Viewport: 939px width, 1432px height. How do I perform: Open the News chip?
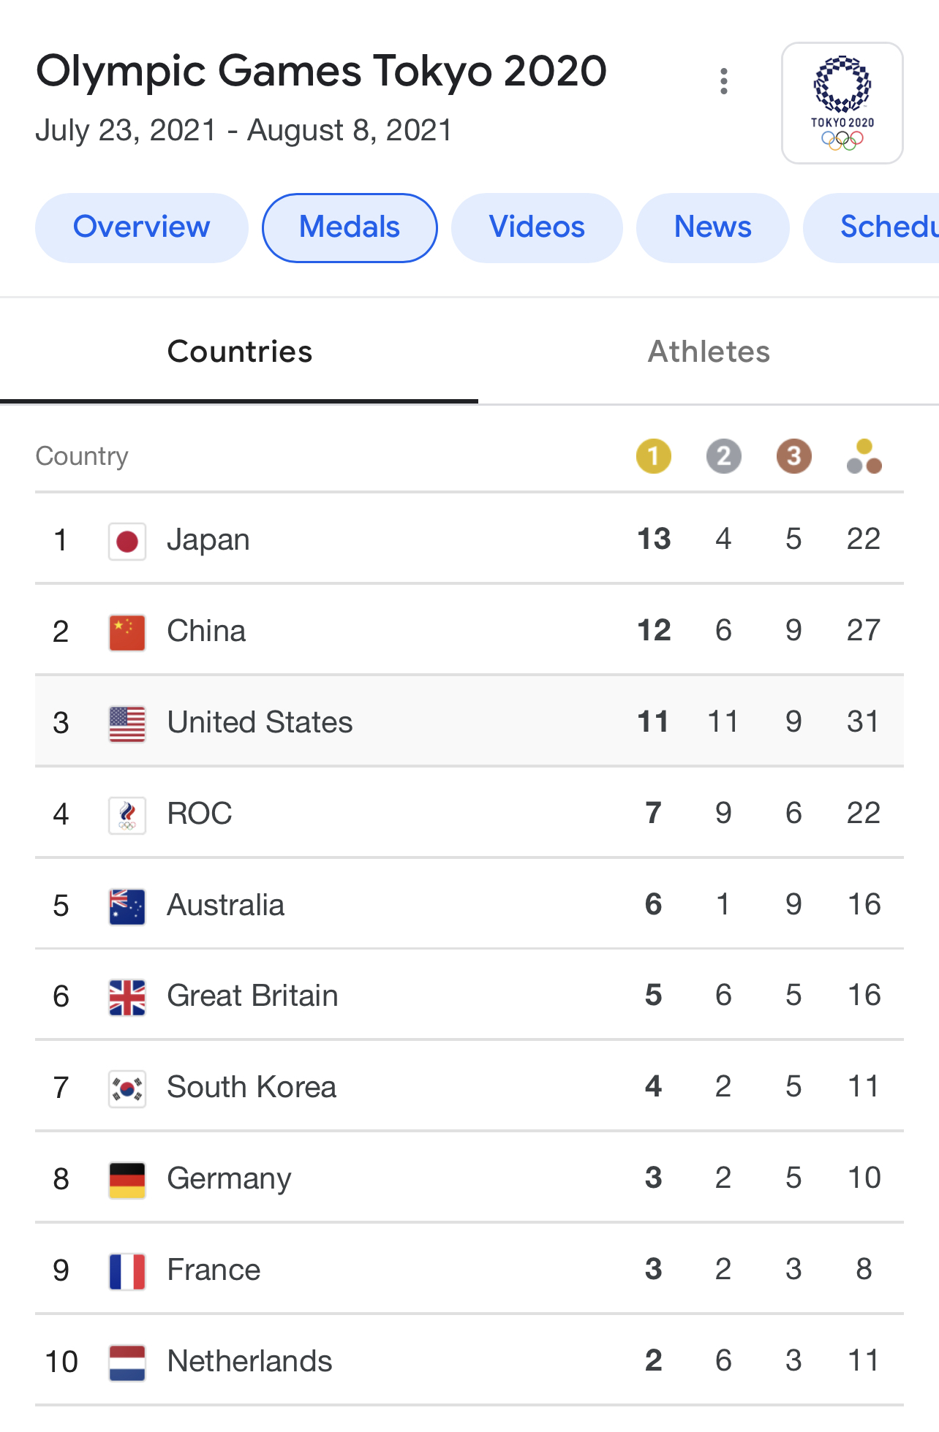point(713,227)
